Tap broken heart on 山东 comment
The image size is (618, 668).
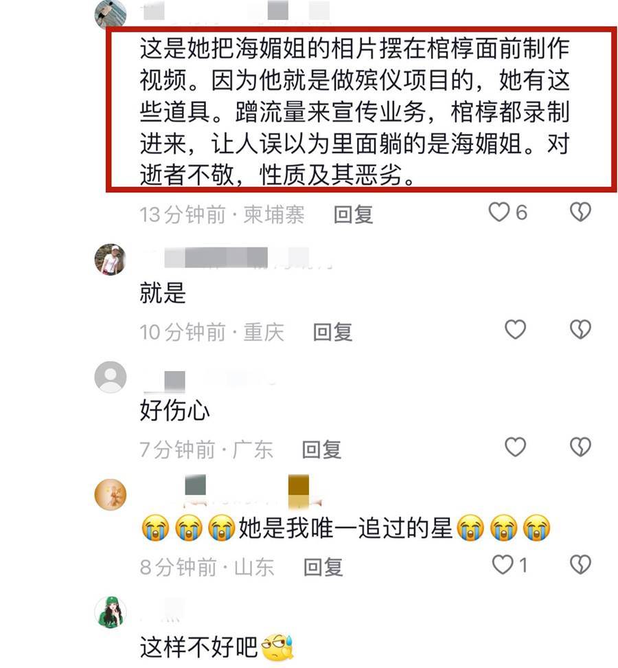(580, 565)
